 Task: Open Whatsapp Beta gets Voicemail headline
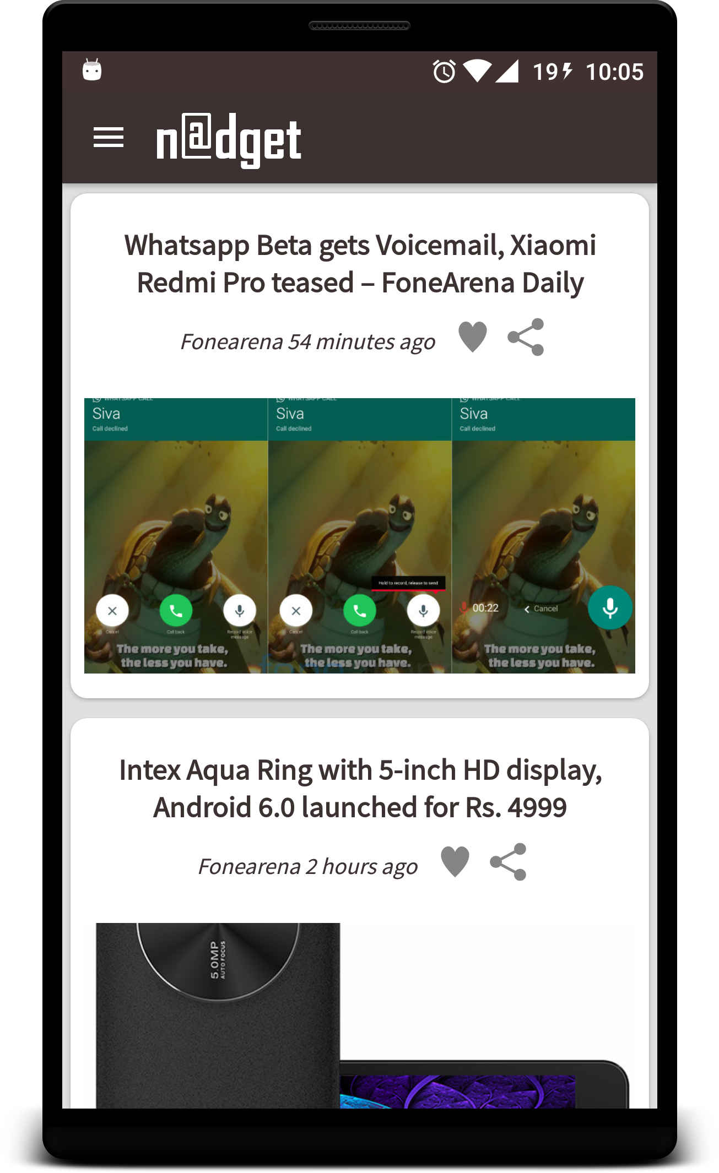coord(360,264)
